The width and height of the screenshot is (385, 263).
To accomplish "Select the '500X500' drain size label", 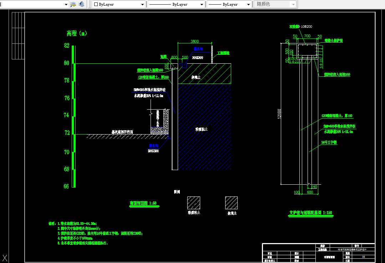I will [x=153, y=151].
